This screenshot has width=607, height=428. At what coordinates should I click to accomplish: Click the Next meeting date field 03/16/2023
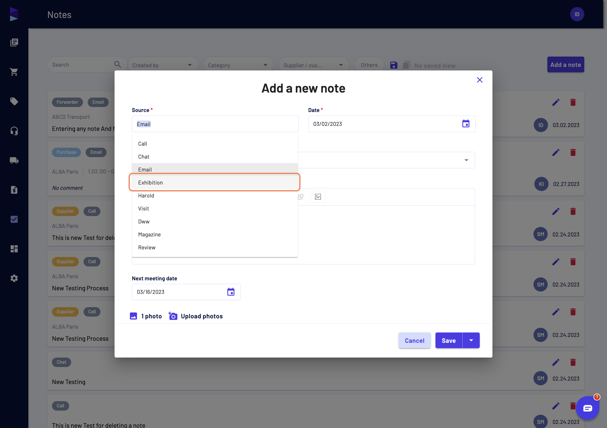[186, 292]
